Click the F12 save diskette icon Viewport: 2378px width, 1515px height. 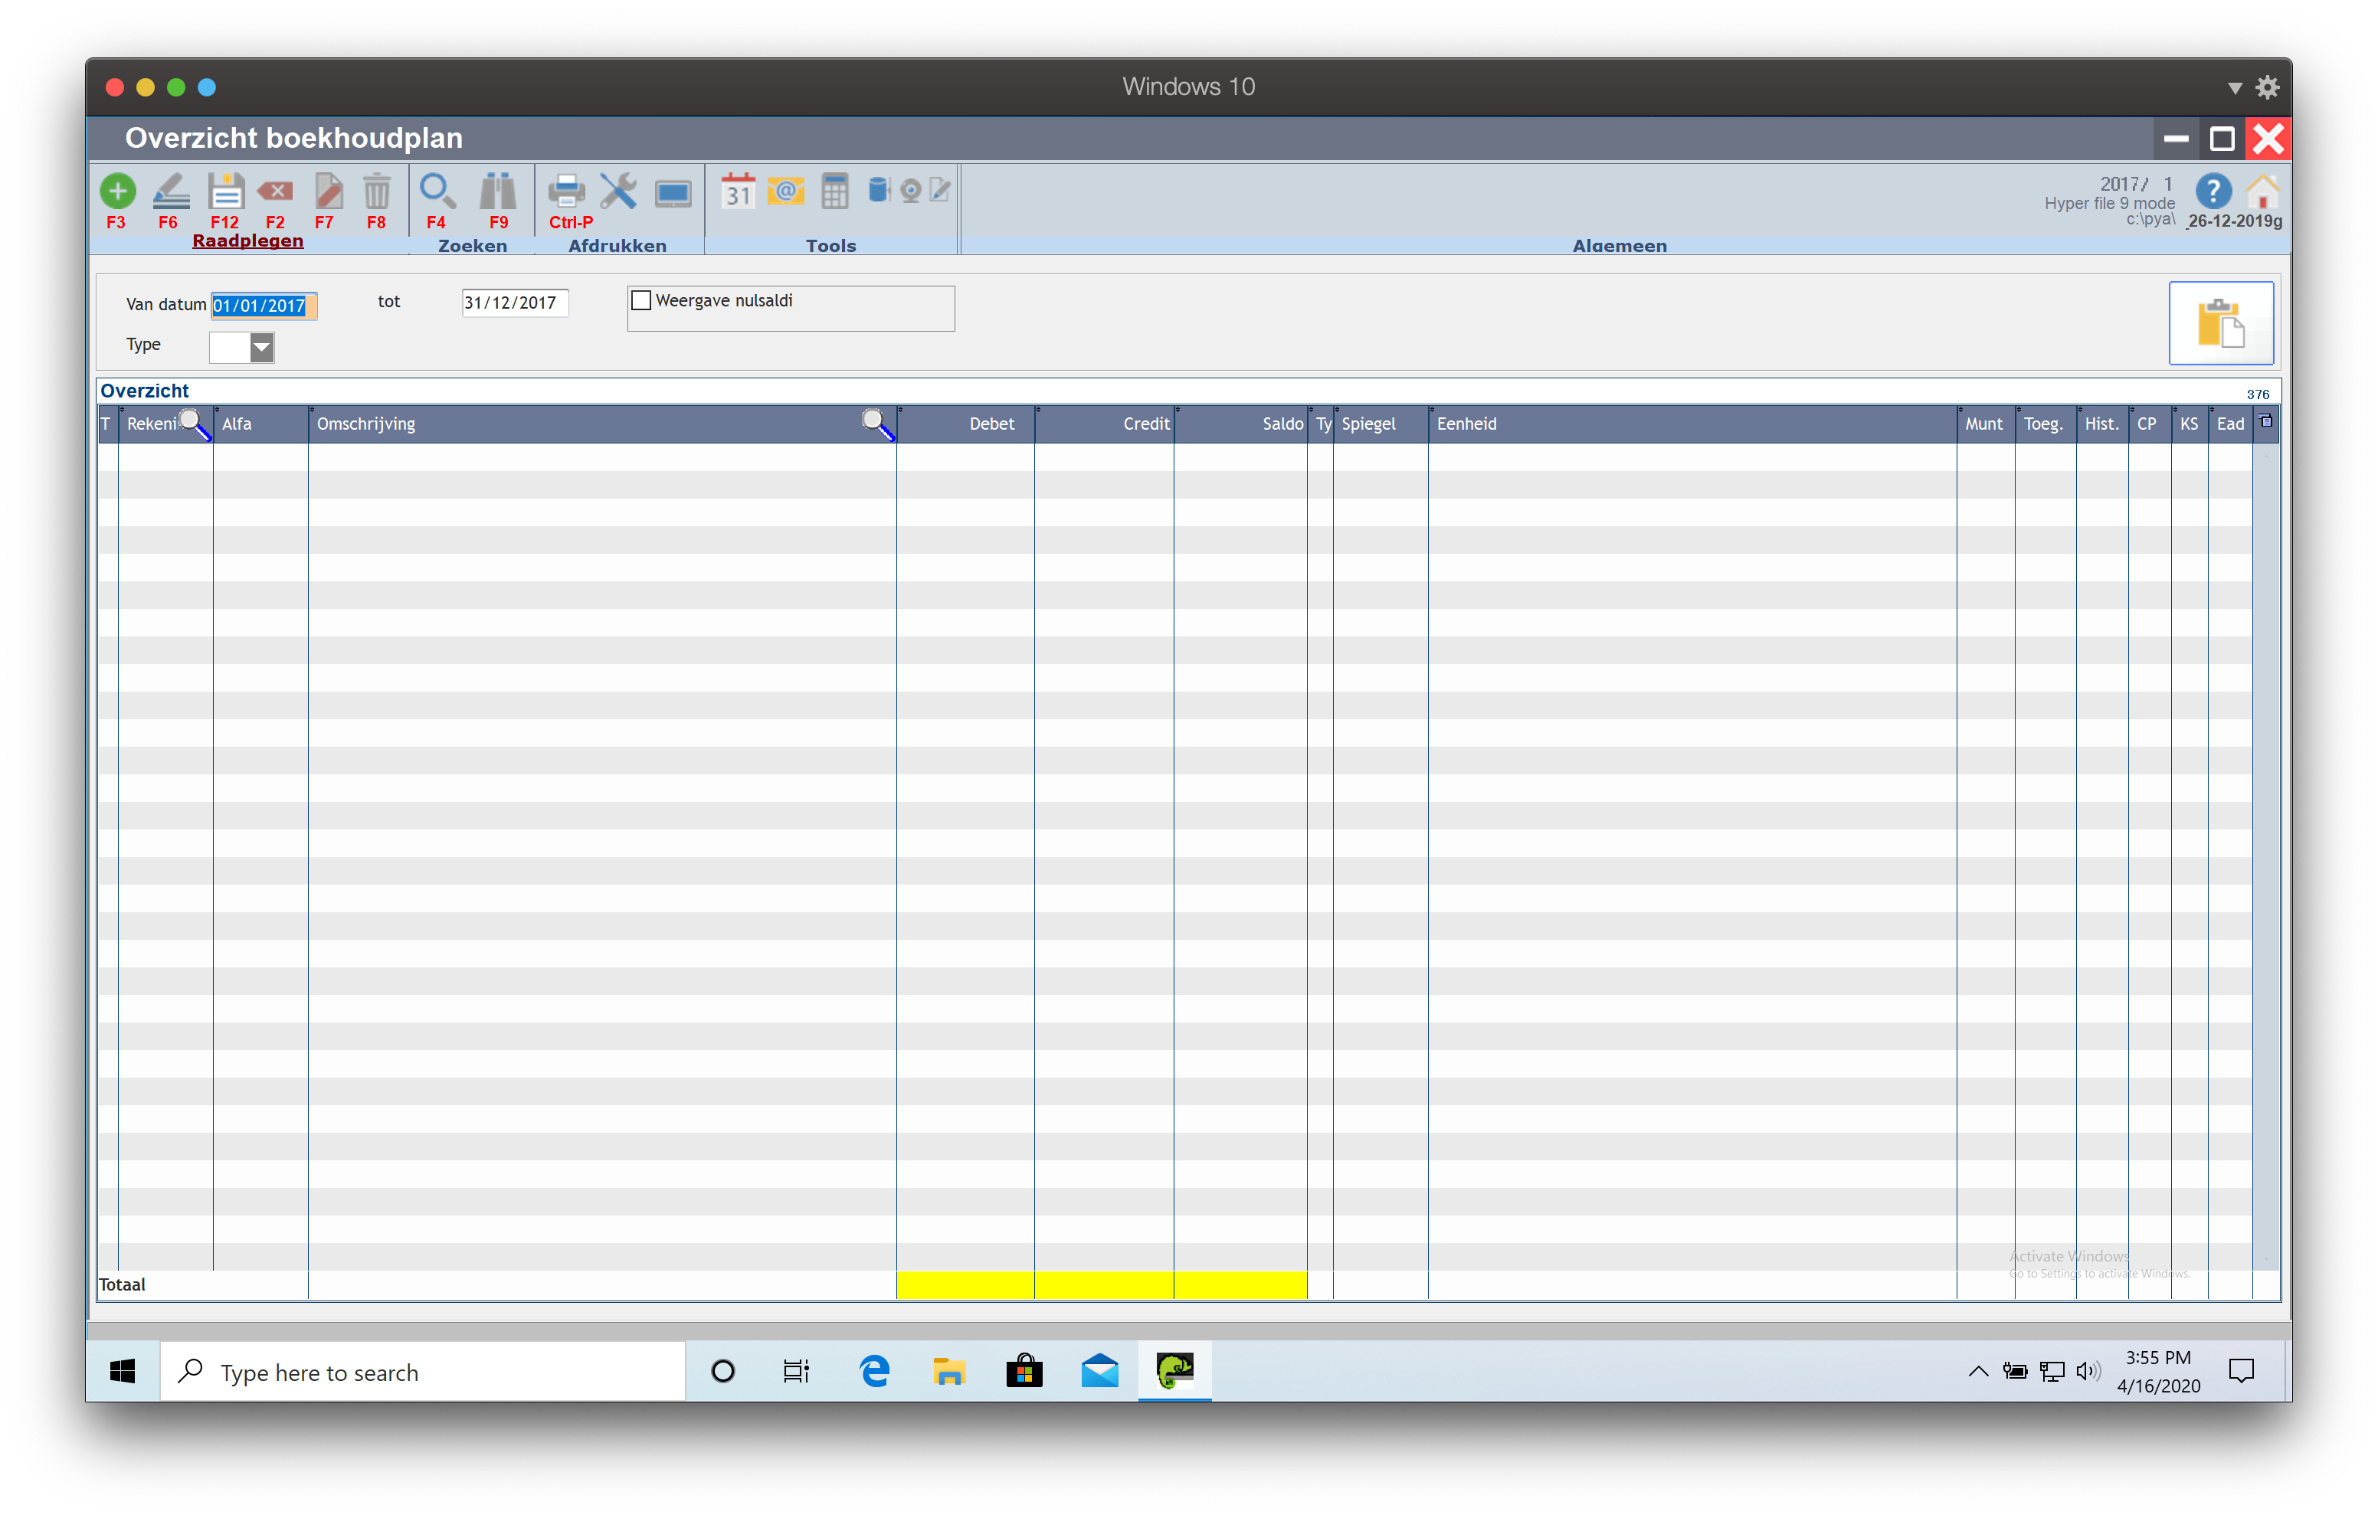tap(225, 191)
